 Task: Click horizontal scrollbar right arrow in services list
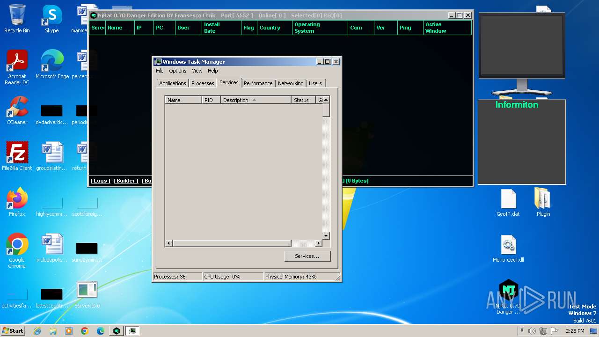click(319, 243)
